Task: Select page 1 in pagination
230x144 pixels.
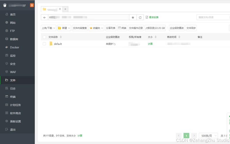Action: [186, 136]
